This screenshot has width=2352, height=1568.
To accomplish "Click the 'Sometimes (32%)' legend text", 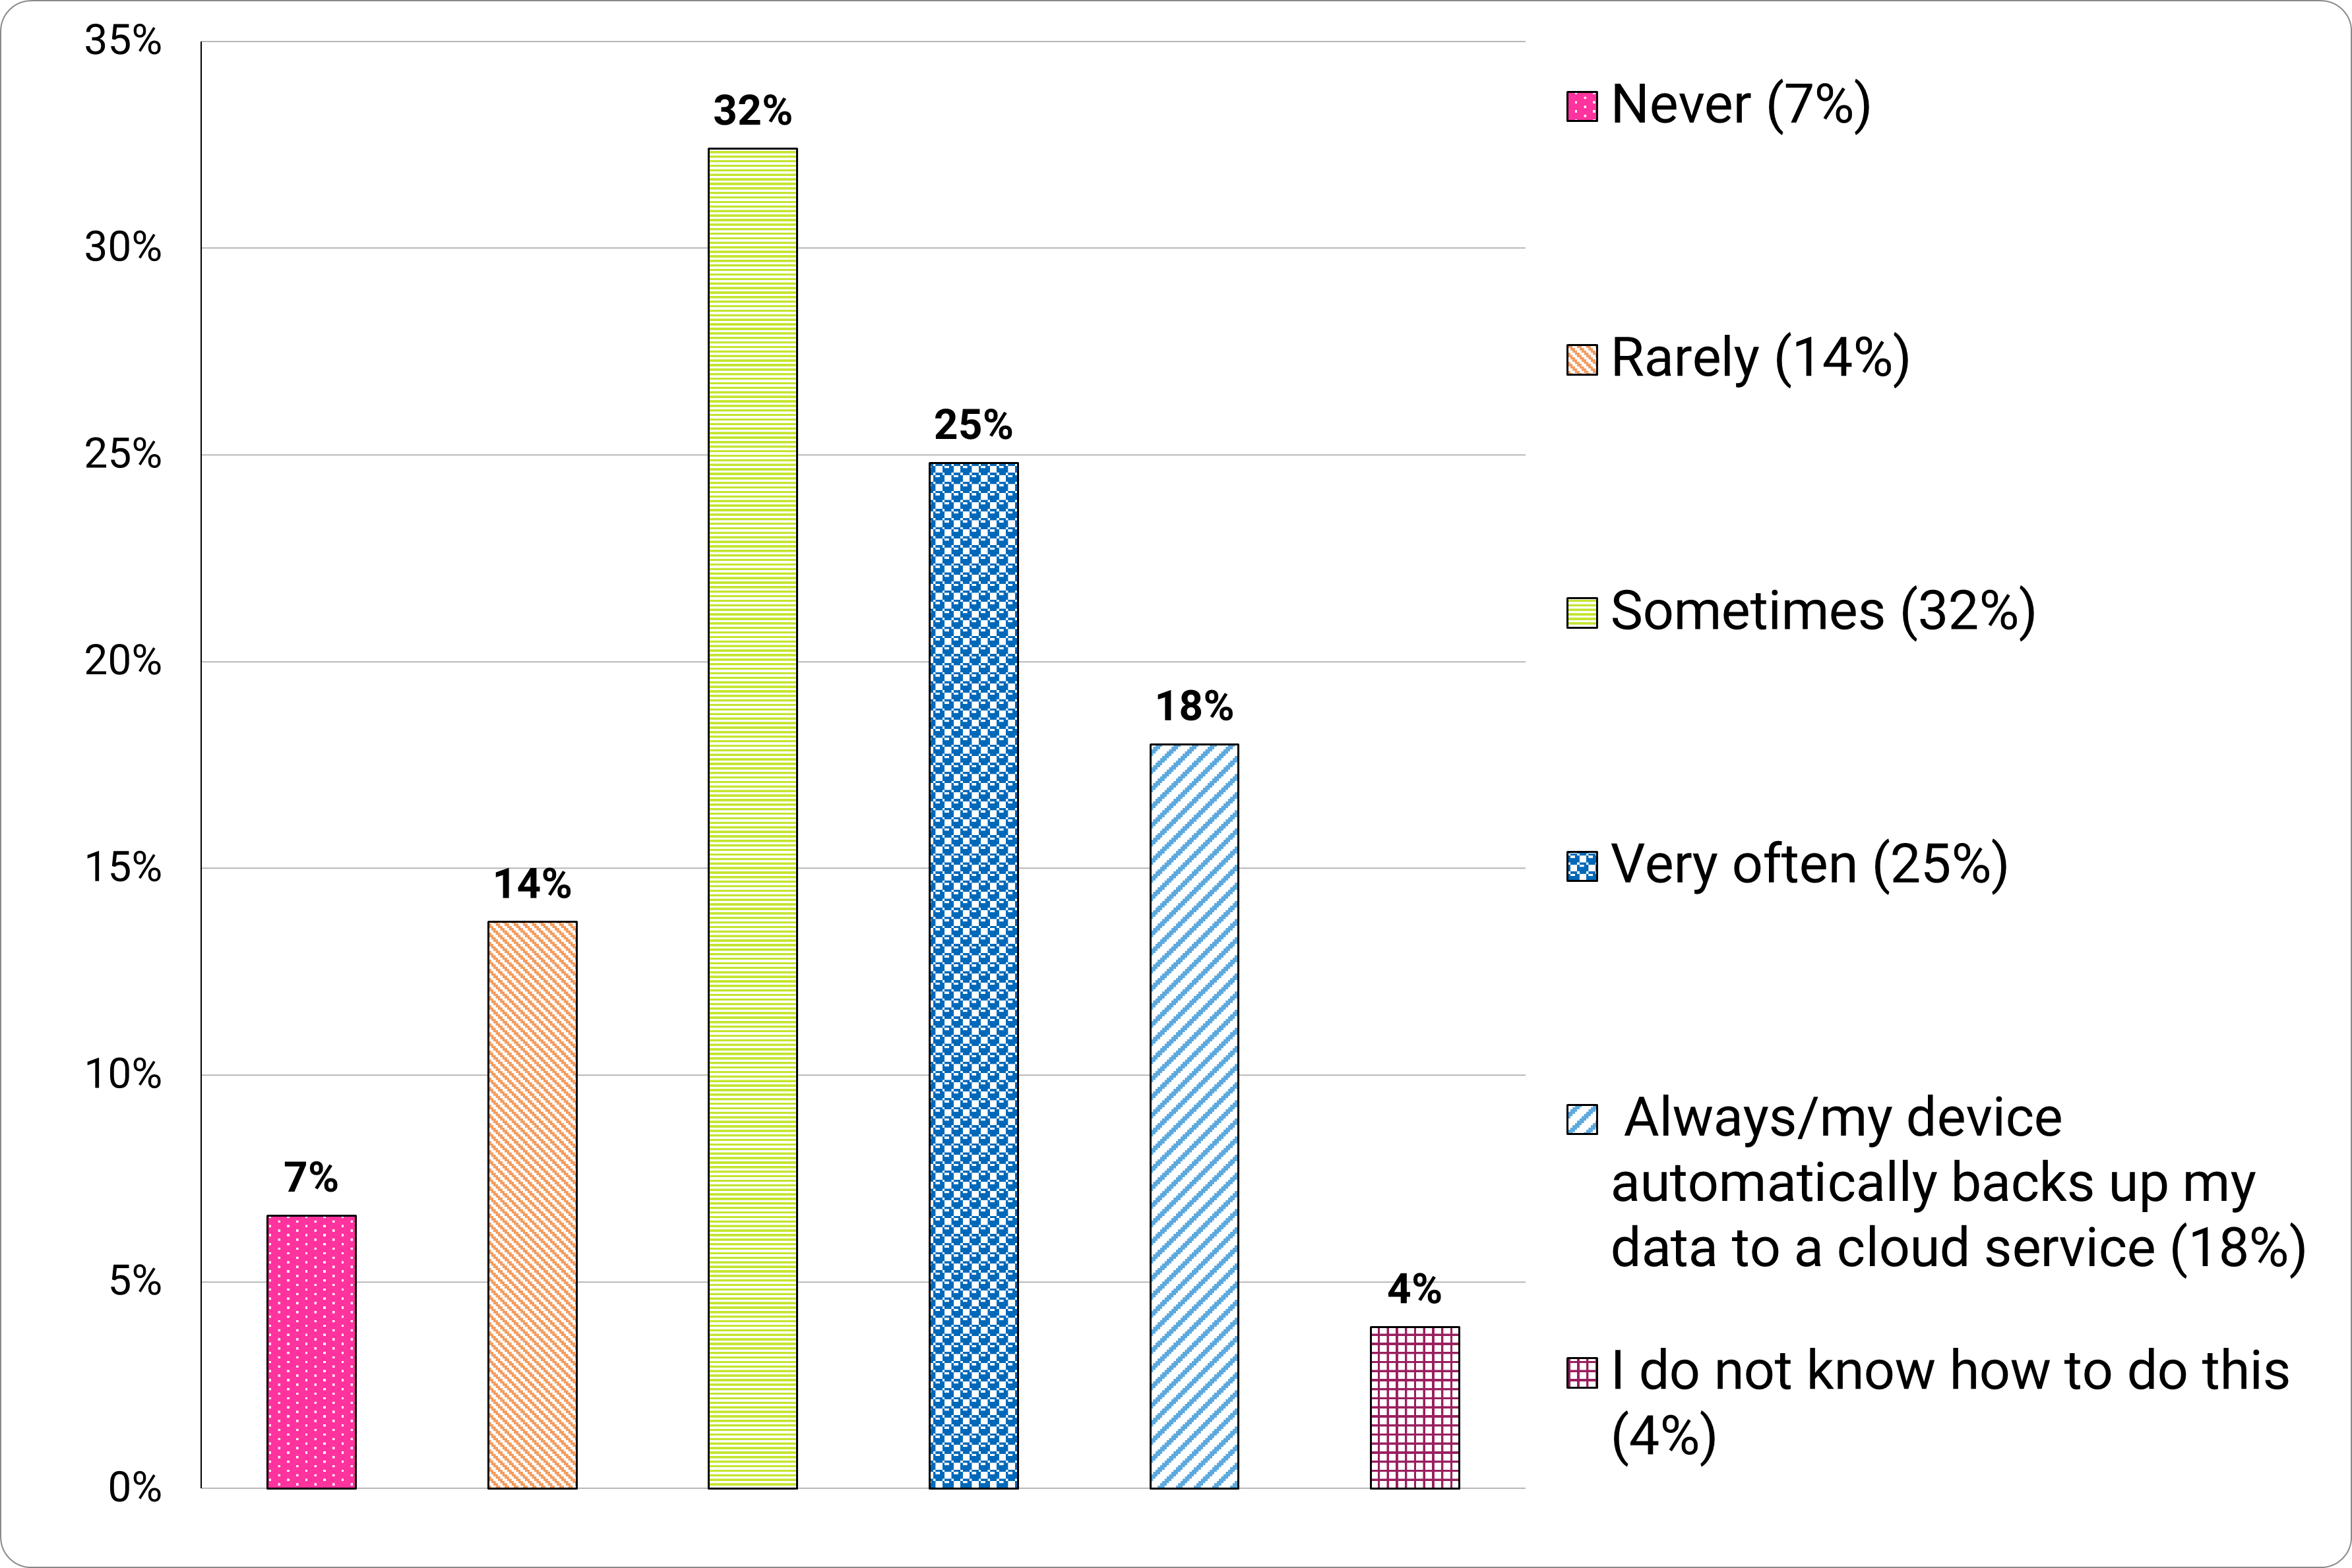I will pyautogui.click(x=1823, y=611).
